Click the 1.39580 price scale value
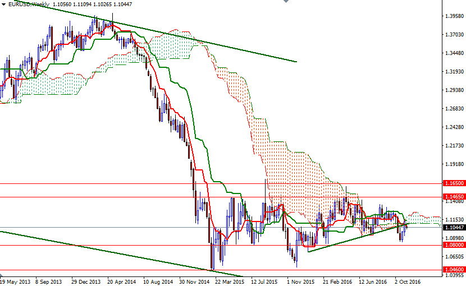Viewport: 466px width, 286px height. coord(455,16)
